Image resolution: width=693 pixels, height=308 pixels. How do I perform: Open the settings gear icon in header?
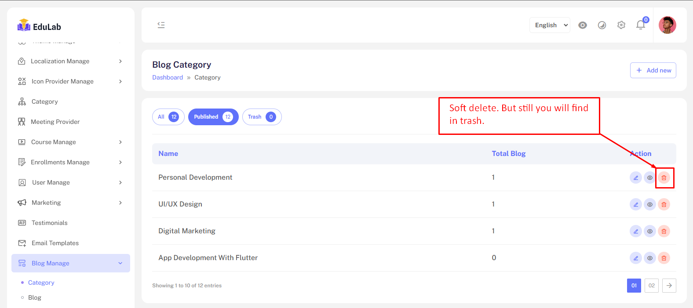pyautogui.click(x=621, y=25)
